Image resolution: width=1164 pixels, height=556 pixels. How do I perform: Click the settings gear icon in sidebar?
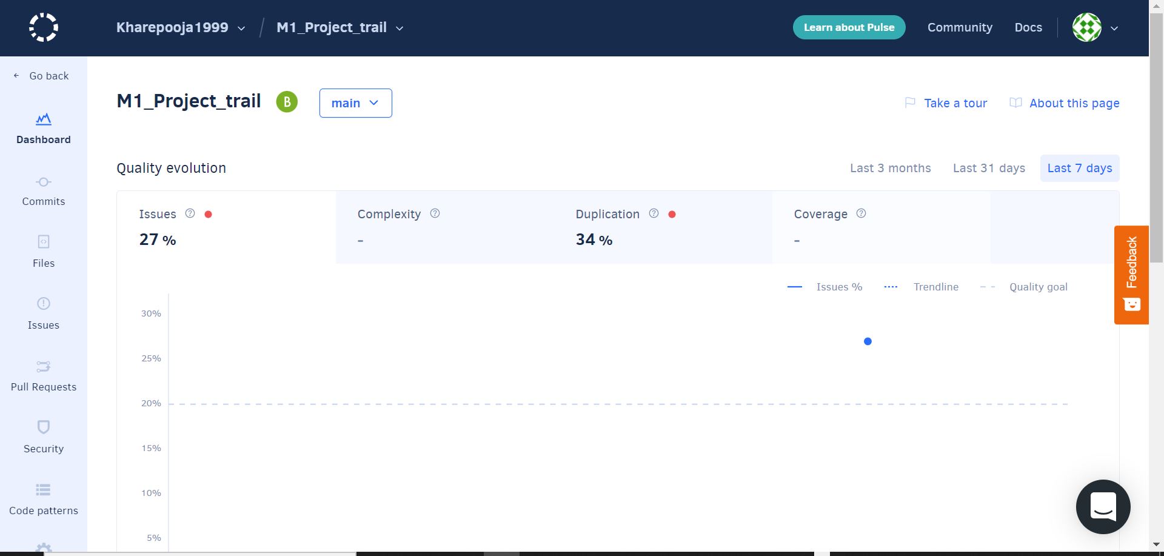pos(44,548)
